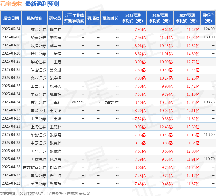This screenshot has width=216, height=196.
Task: Click the 最新盈利预测 heading
Action: tap(42, 4)
